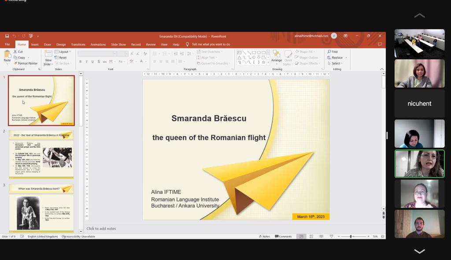The image size is (451, 260).
Task: Select the right arrow shape in the gallery
Action: pos(254,58)
